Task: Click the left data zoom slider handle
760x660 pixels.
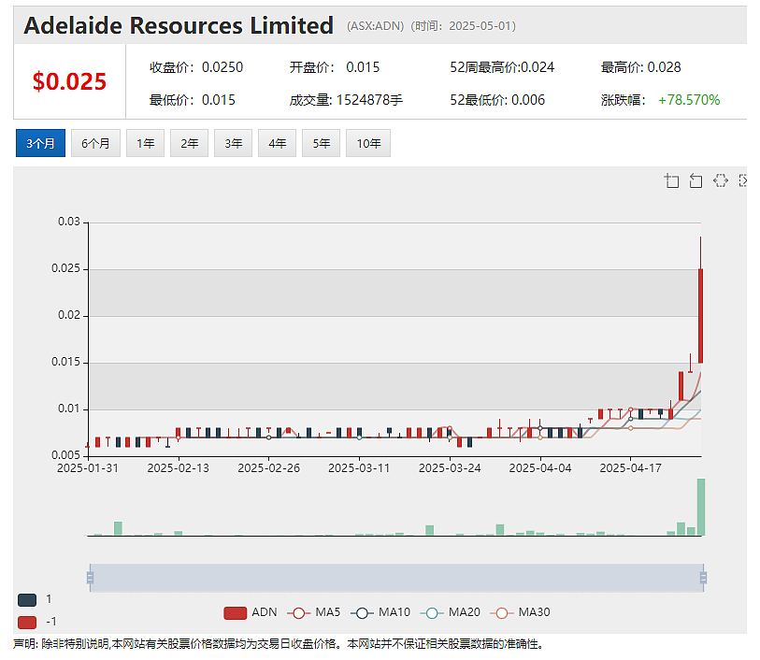Action: [x=90, y=578]
